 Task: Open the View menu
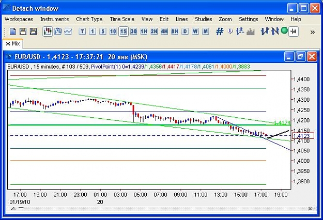click(x=147, y=19)
